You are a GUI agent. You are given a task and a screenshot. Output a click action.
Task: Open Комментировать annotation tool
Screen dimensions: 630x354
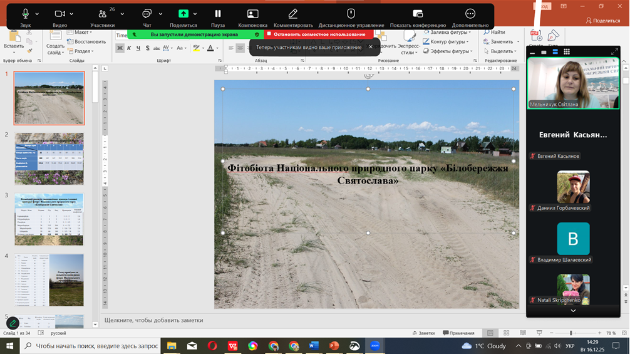point(292,17)
